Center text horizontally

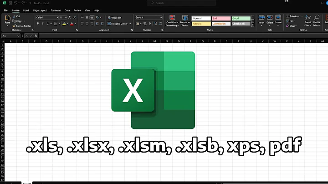coord(87,24)
